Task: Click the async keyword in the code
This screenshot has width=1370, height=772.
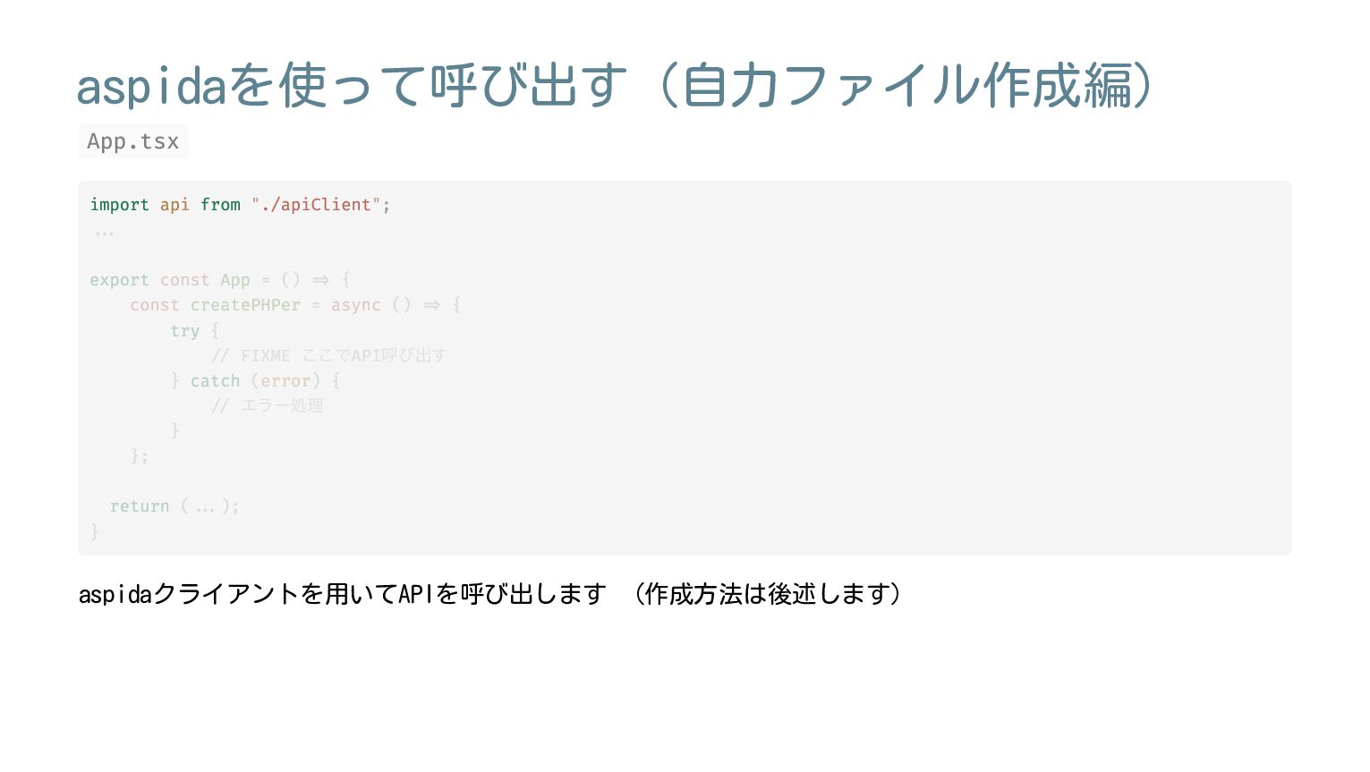Action: tap(356, 305)
